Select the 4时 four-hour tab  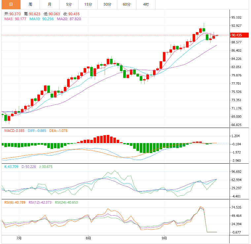click(x=146, y=4)
